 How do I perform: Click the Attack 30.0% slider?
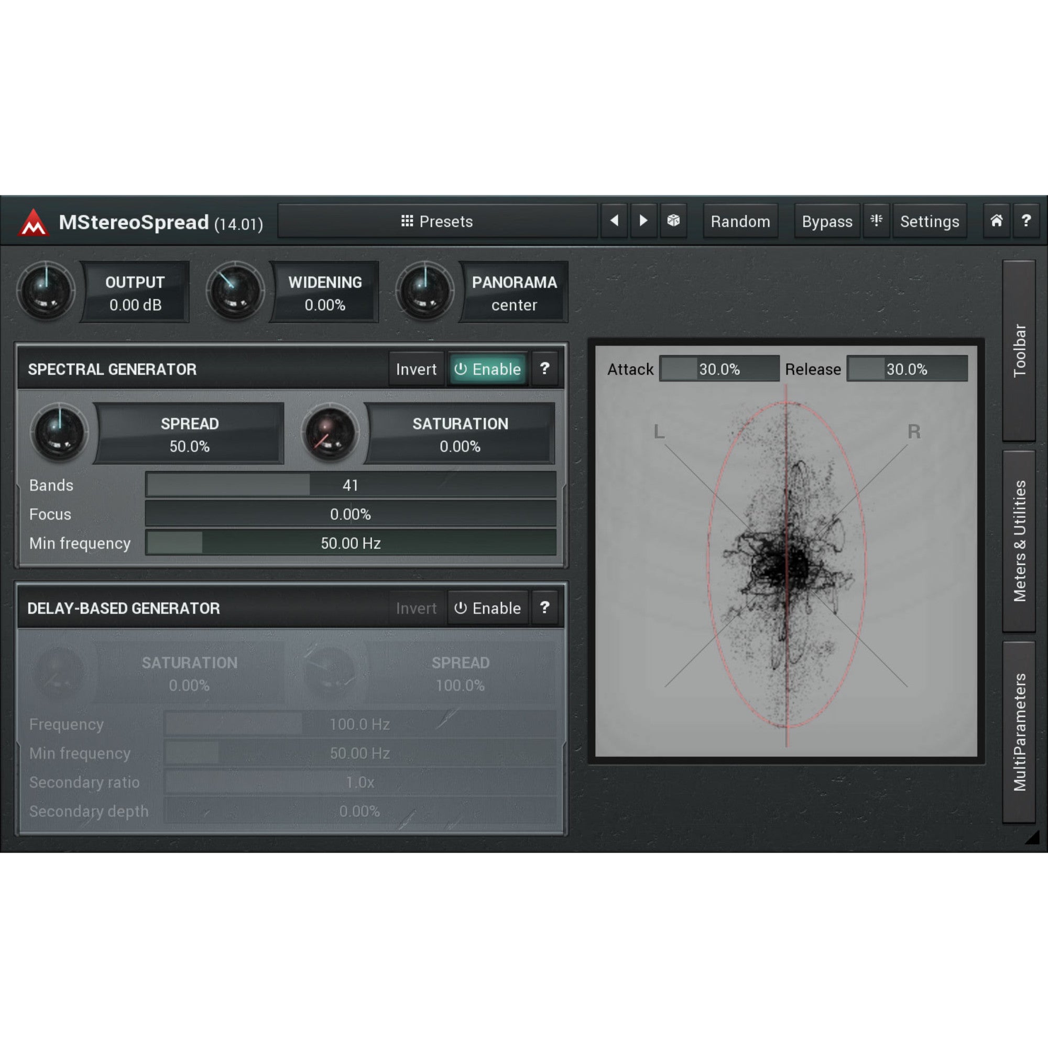coord(719,369)
